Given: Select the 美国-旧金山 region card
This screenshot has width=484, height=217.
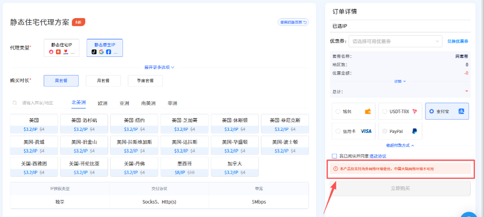Looking at the screenshot, I should (x=84, y=146).
